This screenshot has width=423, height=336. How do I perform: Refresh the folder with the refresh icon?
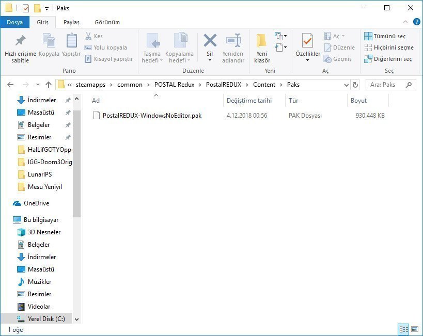[355, 85]
